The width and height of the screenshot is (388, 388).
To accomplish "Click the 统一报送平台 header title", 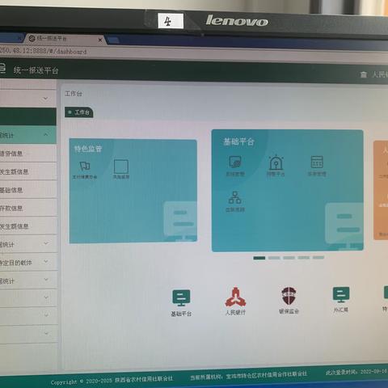I will coord(36,70).
